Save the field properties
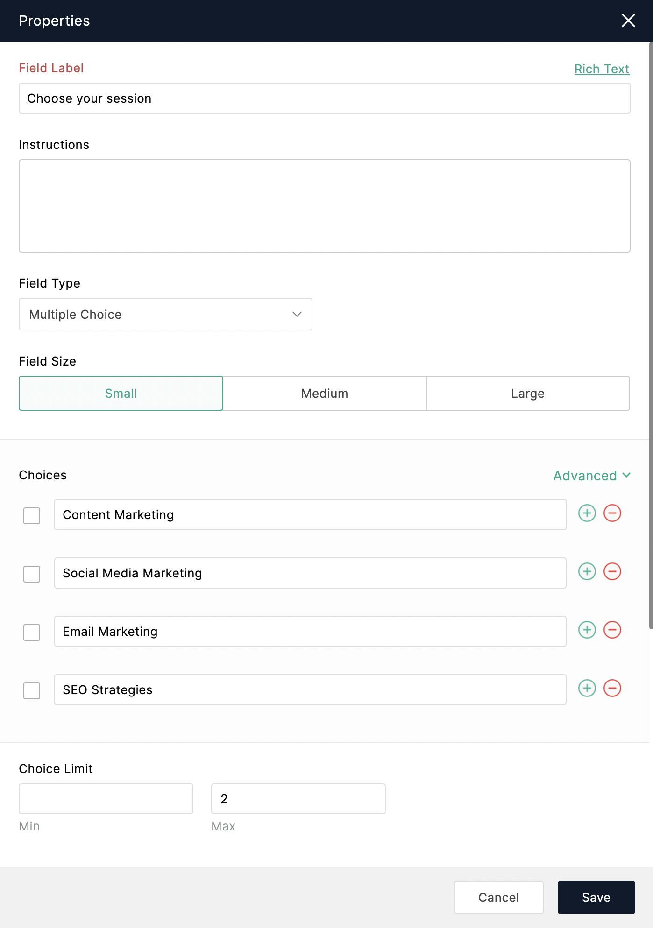Image resolution: width=653 pixels, height=928 pixels. coord(596,897)
